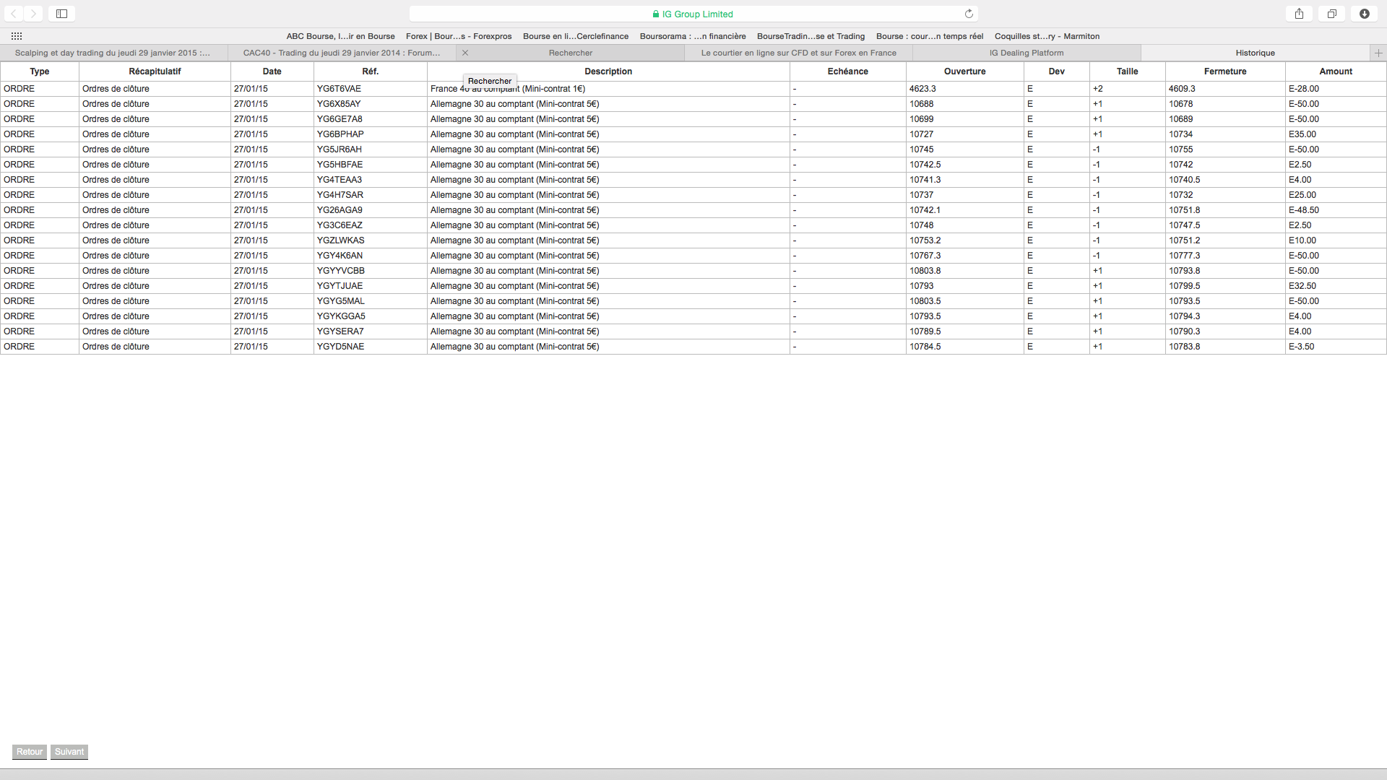Viewport: 1387px width, 780px height.
Task: Click the Safari forward arrow
Action: click(33, 14)
